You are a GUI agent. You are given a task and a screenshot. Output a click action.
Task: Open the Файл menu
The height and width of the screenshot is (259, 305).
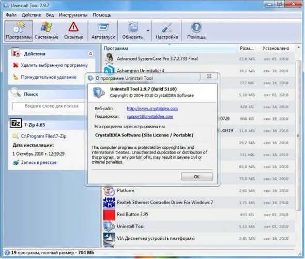click(11, 15)
